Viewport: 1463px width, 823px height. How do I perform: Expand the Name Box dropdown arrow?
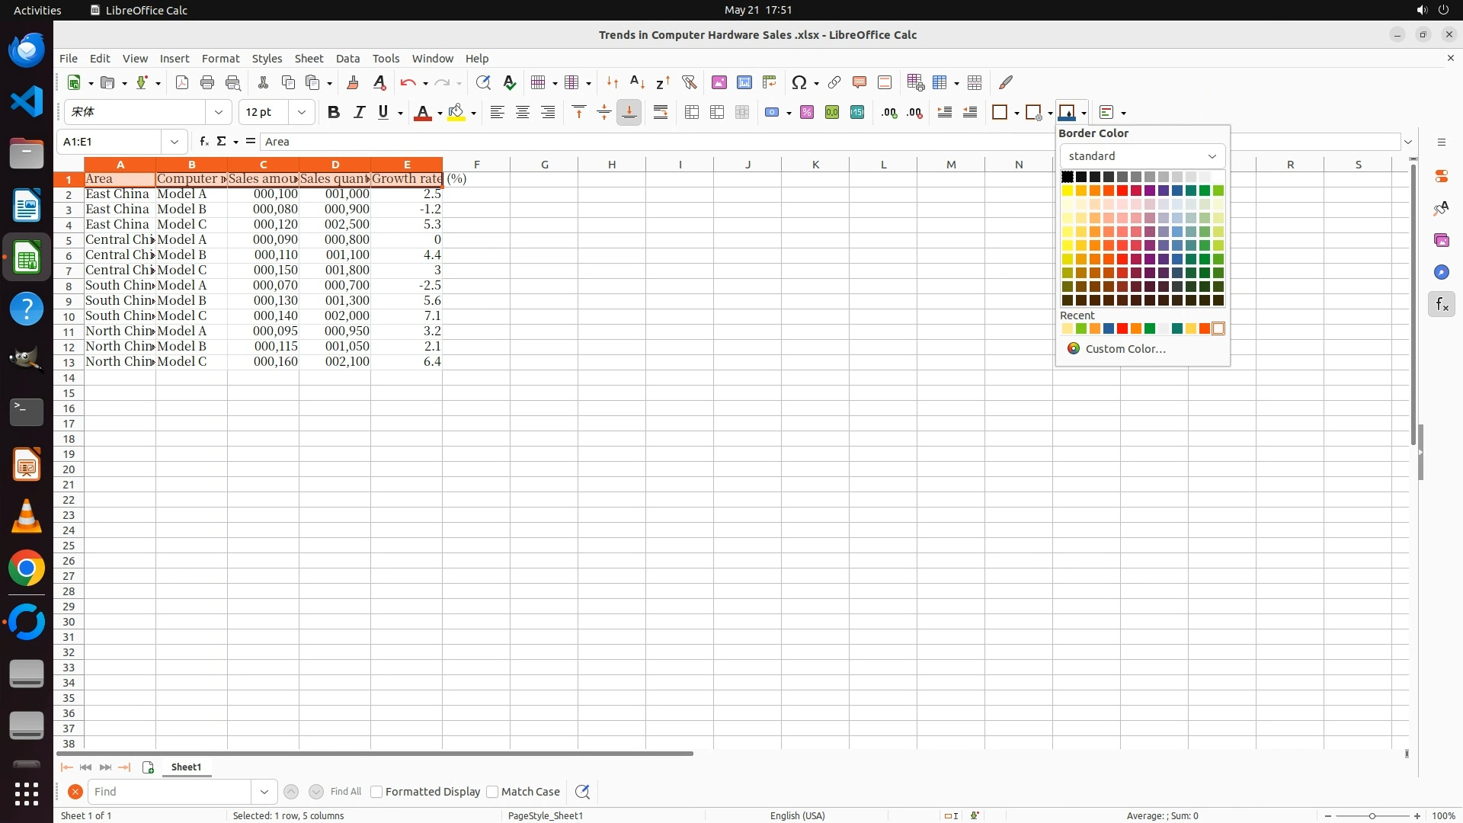click(174, 142)
